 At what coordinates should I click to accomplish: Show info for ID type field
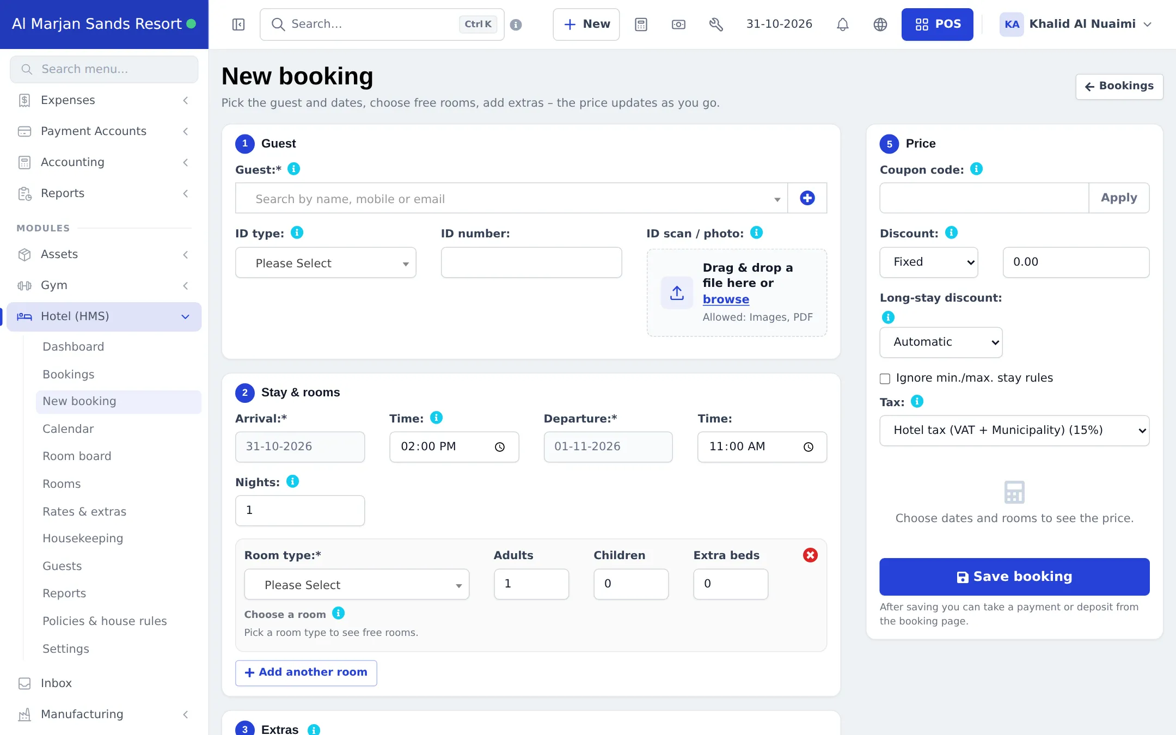click(x=297, y=232)
